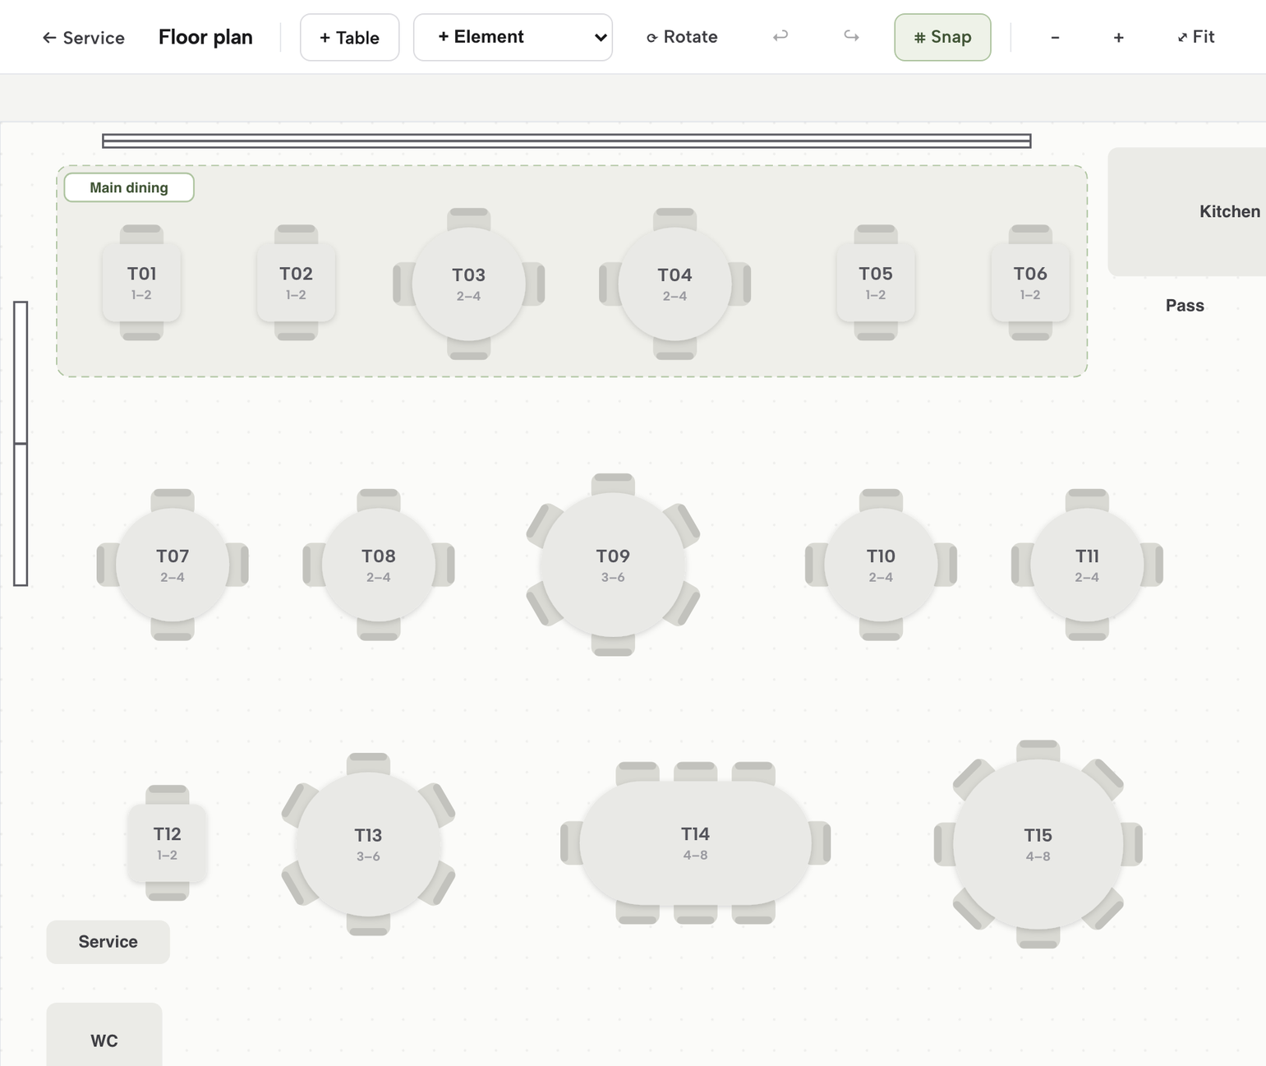Select table T02
The width and height of the screenshot is (1266, 1066).
point(296,282)
